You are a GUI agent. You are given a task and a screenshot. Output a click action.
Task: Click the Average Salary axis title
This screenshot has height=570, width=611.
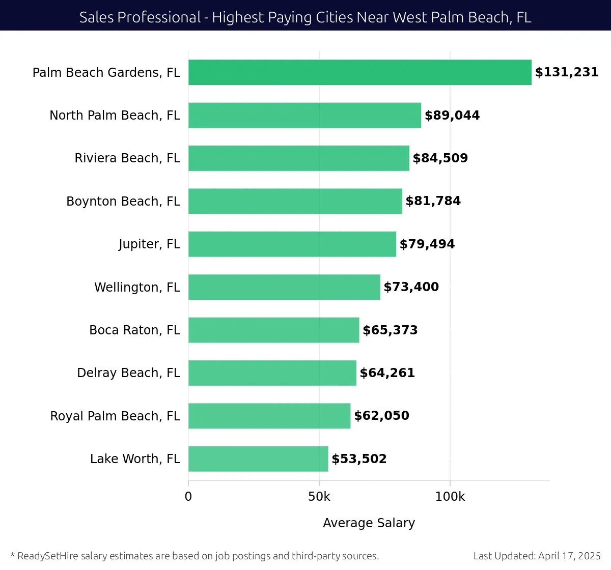tap(369, 523)
